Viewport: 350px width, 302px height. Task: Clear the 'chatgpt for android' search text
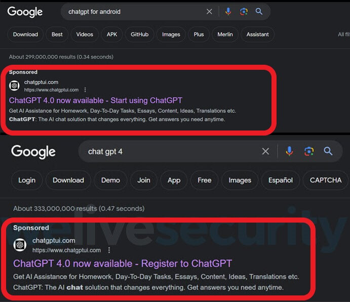[x=209, y=11]
